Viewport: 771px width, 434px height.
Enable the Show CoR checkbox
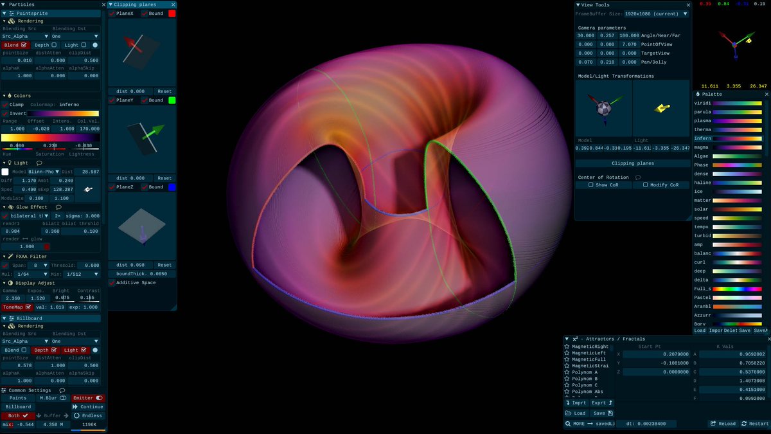tap(592, 185)
